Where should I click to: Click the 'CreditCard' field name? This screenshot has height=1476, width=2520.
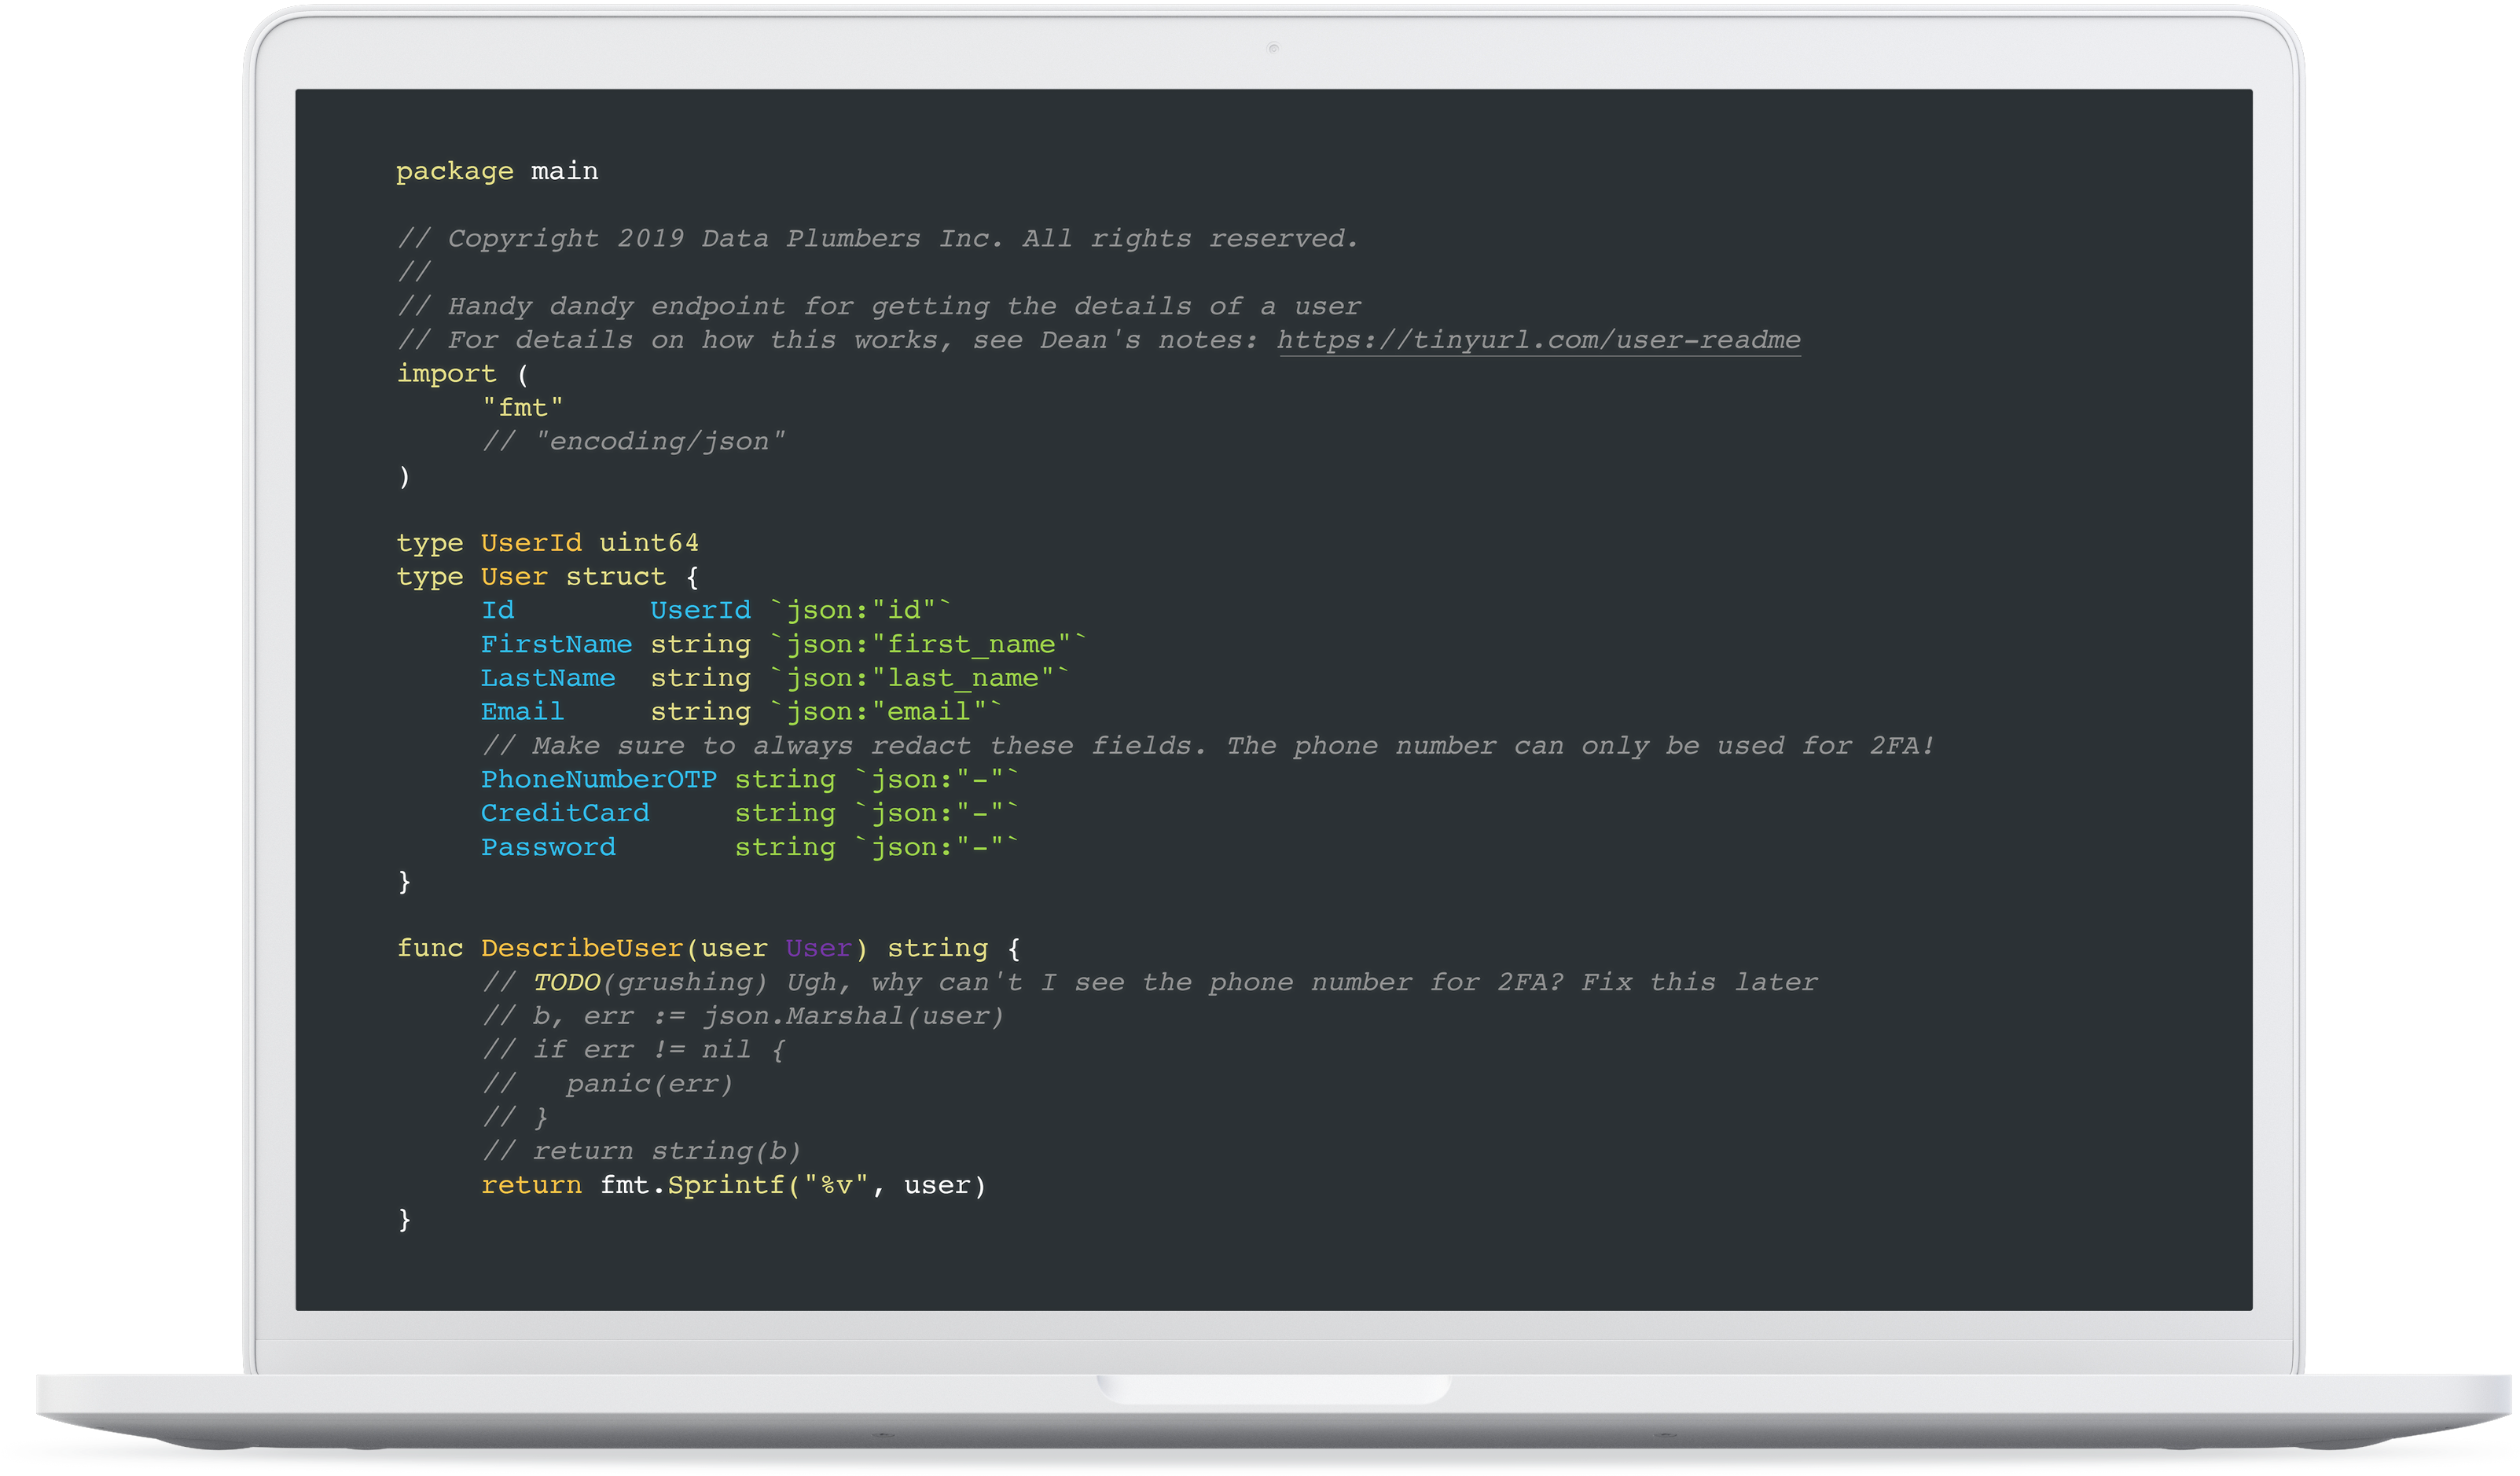565,813
